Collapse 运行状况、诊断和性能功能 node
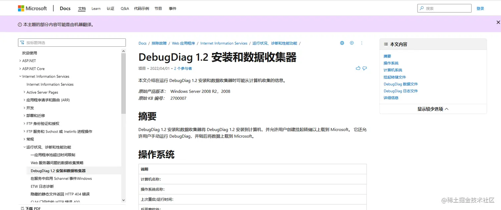Screen dimensions: 501x210 tap(25, 147)
